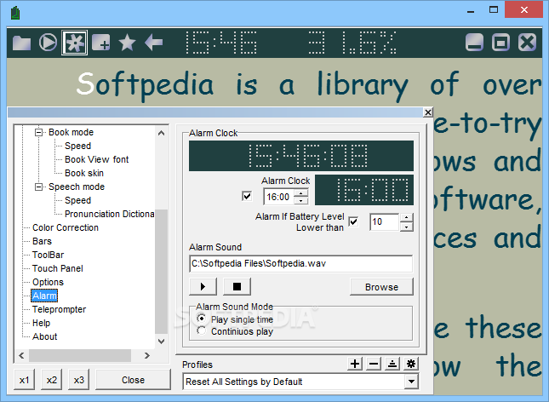Increase battery level threshold spinner up

pyautogui.click(x=406, y=218)
